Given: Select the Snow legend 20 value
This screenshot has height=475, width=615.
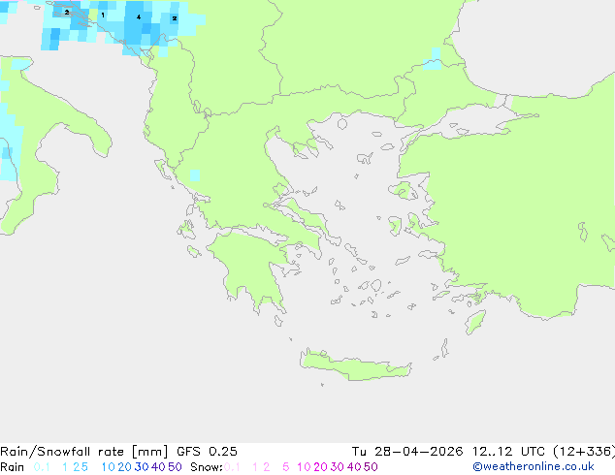Looking at the screenshot, I should coord(320,467).
